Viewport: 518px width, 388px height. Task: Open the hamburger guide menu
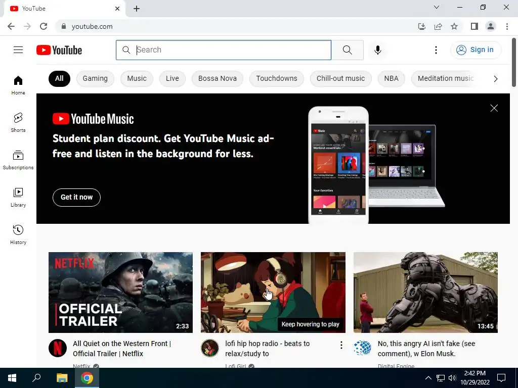point(18,50)
